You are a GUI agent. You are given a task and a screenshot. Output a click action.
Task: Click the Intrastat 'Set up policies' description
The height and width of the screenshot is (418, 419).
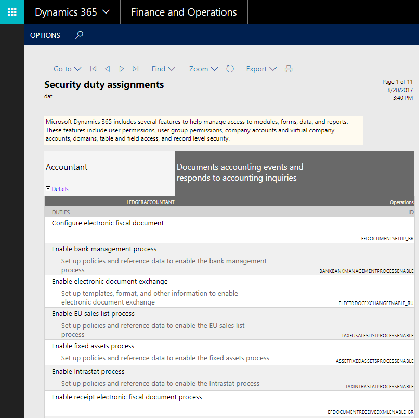click(x=160, y=384)
